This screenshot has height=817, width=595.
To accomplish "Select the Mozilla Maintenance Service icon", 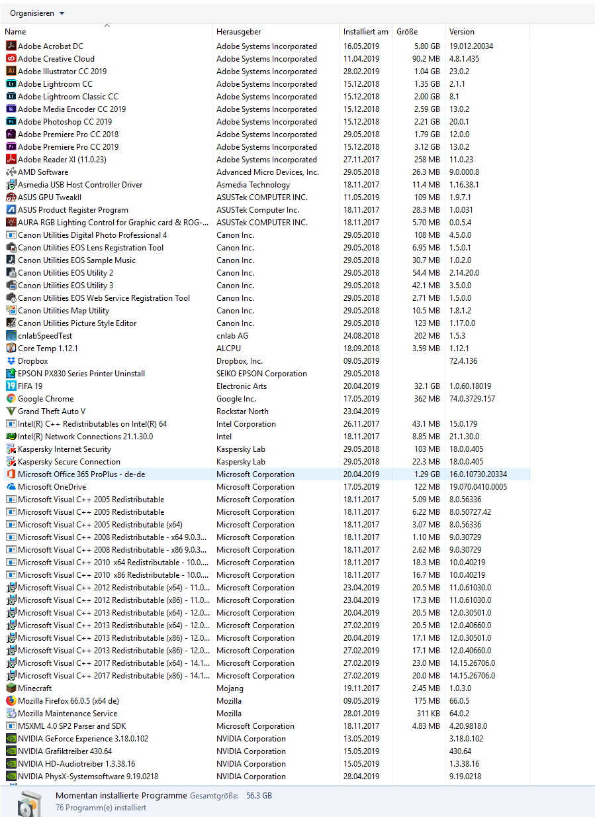I will [11, 714].
